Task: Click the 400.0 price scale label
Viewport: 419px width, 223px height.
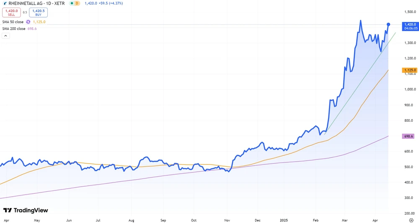Action: [x=409, y=182]
